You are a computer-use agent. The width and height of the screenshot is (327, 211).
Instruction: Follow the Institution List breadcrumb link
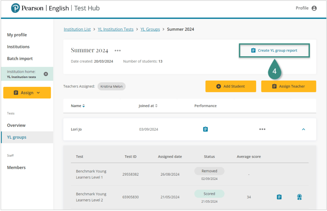click(77, 29)
